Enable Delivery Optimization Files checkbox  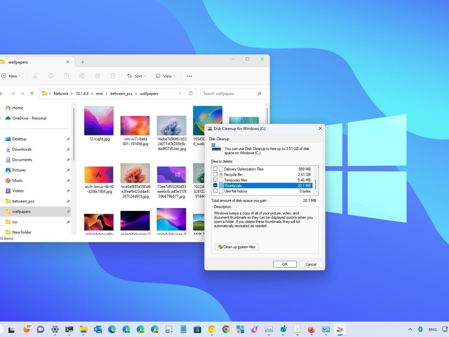click(215, 169)
